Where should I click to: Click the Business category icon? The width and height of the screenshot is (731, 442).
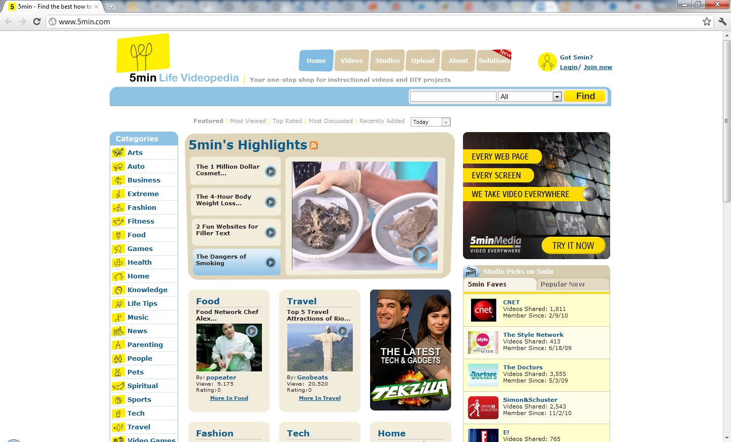pos(118,180)
